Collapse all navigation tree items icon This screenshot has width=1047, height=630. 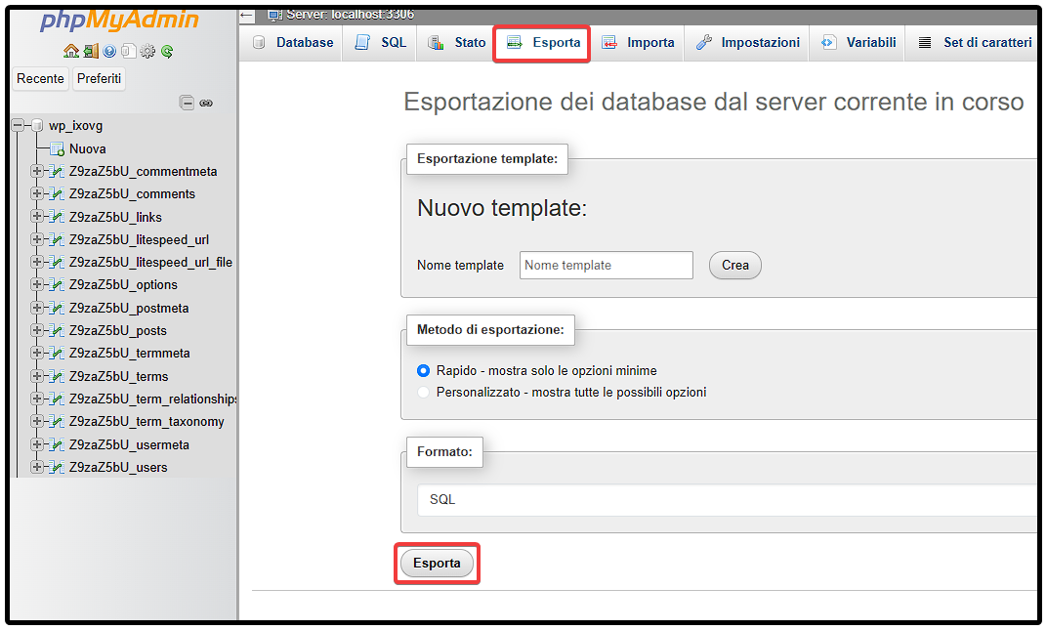coord(187,103)
